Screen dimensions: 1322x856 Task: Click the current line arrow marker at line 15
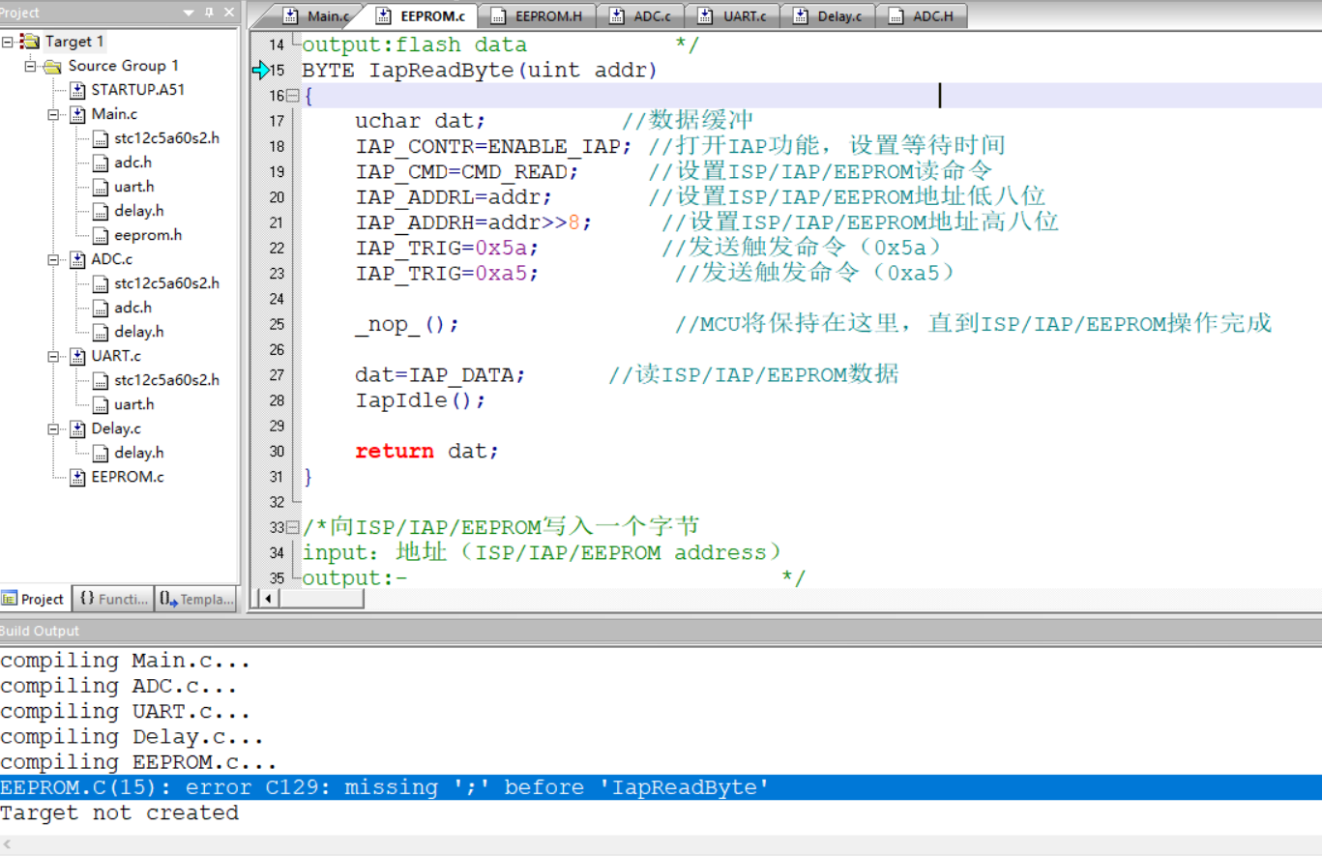pyautogui.click(x=260, y=71)
